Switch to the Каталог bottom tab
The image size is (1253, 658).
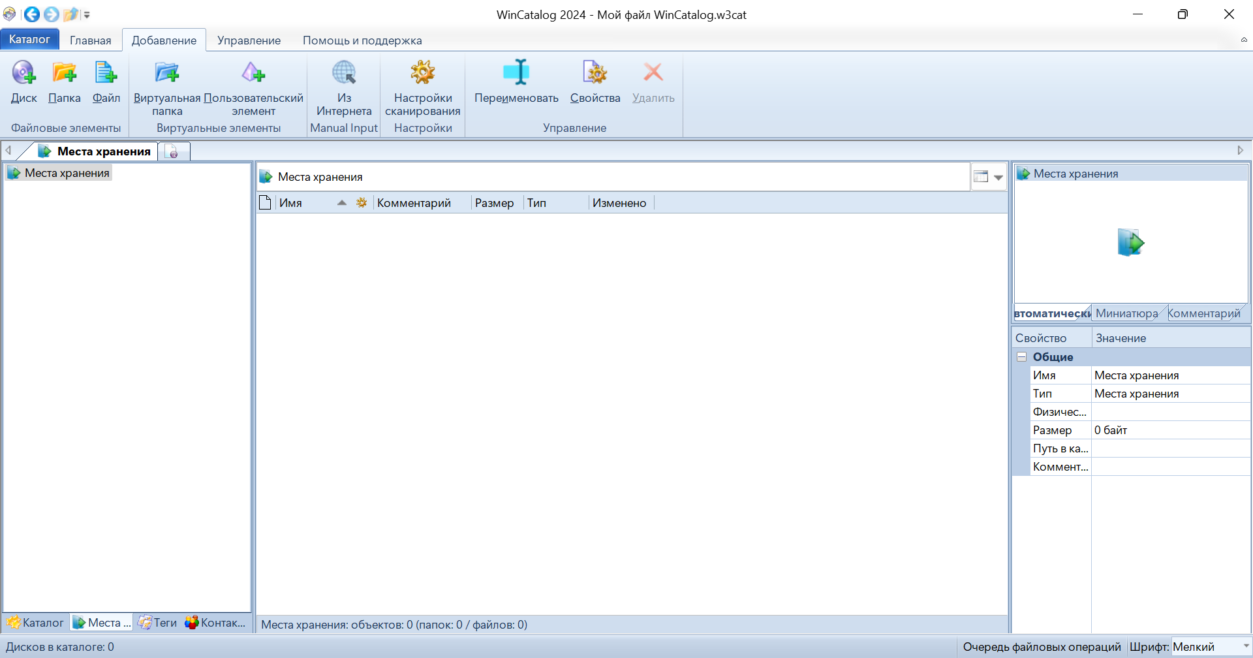pos(36,623)
